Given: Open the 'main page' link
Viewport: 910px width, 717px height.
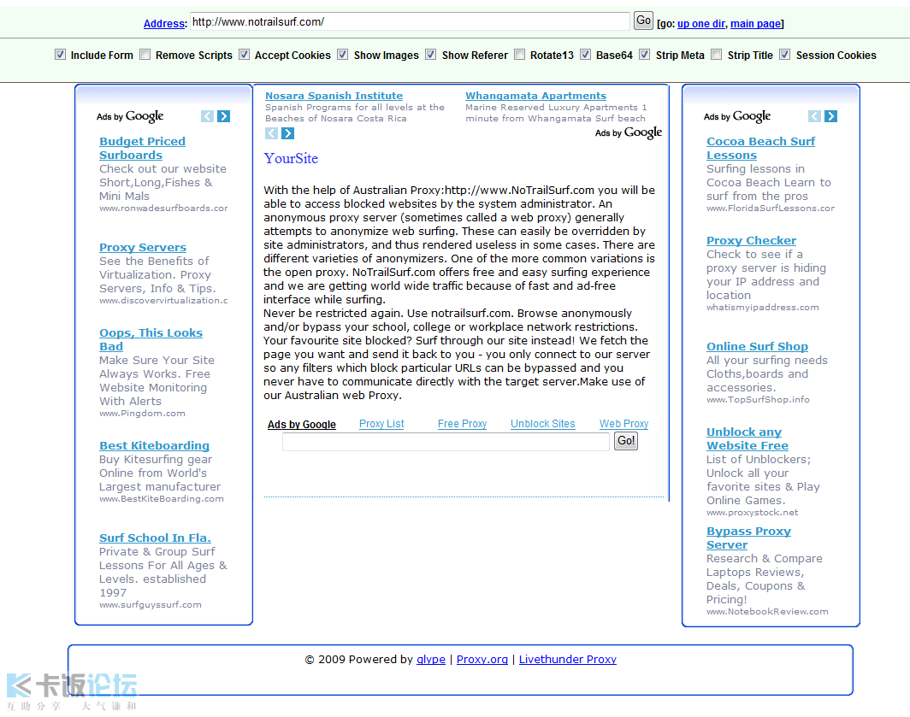Looking at the screenshot, I should [755, 24].
